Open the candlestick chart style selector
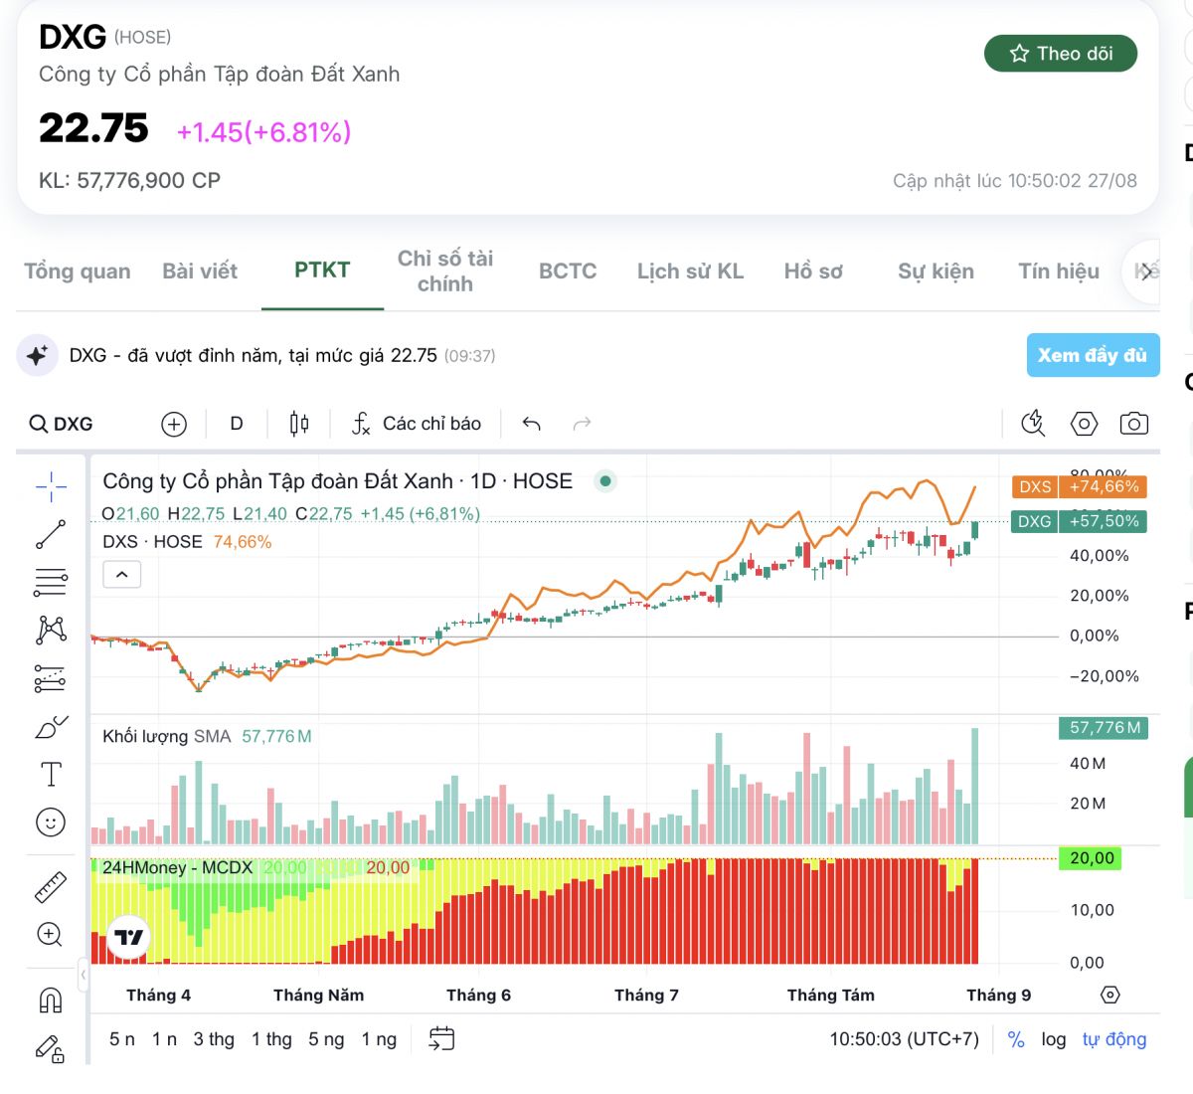The image size is (1193, 1094). click(298, 425)
